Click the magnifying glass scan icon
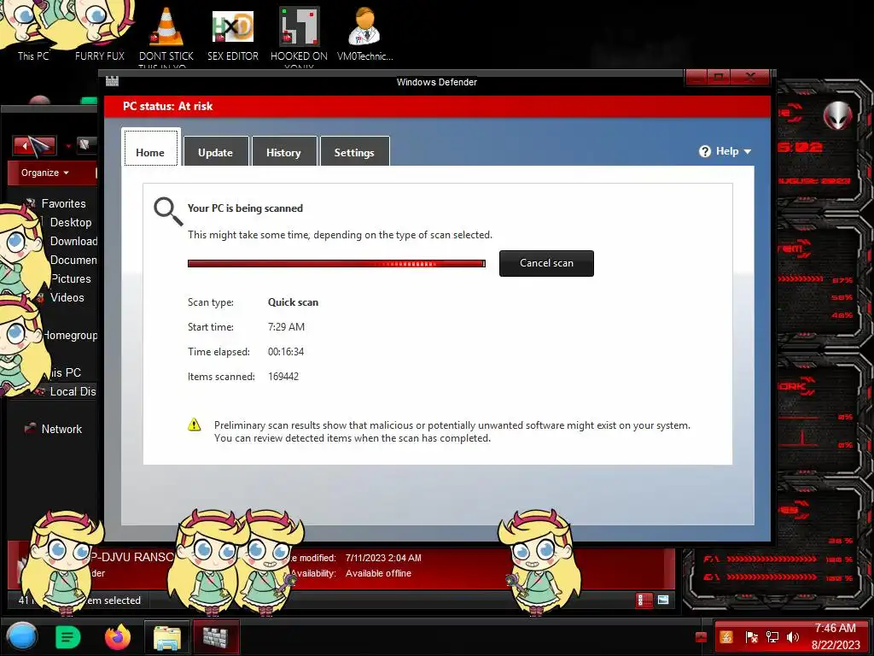Image resolution: width=874 pixels, height=656 pixels. coord(168,212)
